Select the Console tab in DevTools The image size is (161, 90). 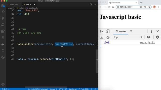pyautogui.click(x=121, y=31)
